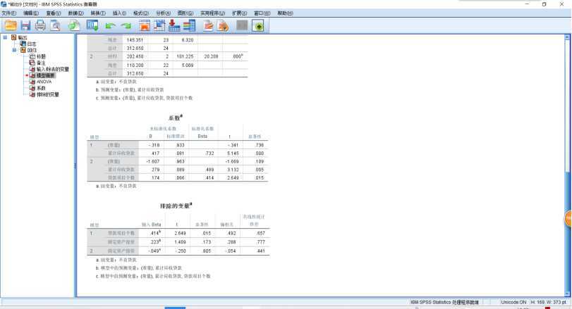
Task: Click the .732 Beta cell in coefficients table
Action: (x=209, y=153)
